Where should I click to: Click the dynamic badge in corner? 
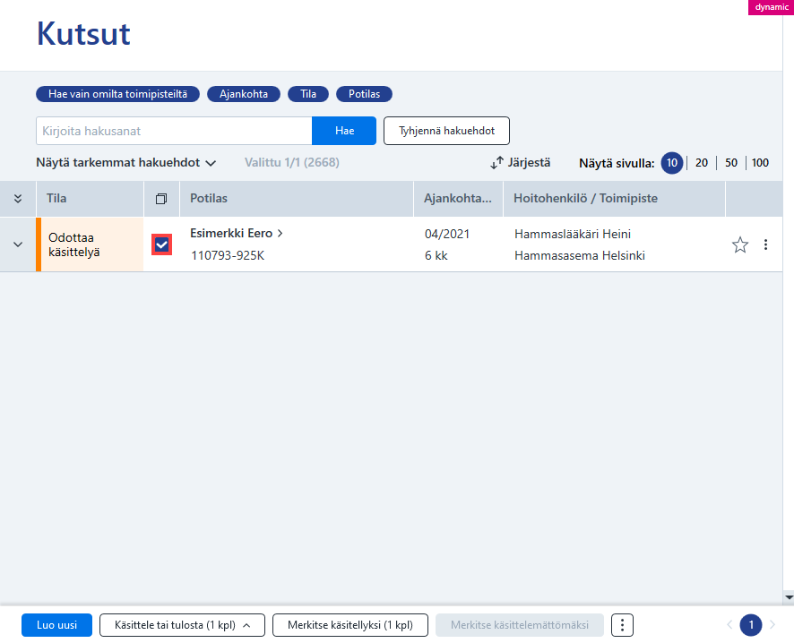pos(772,7)
